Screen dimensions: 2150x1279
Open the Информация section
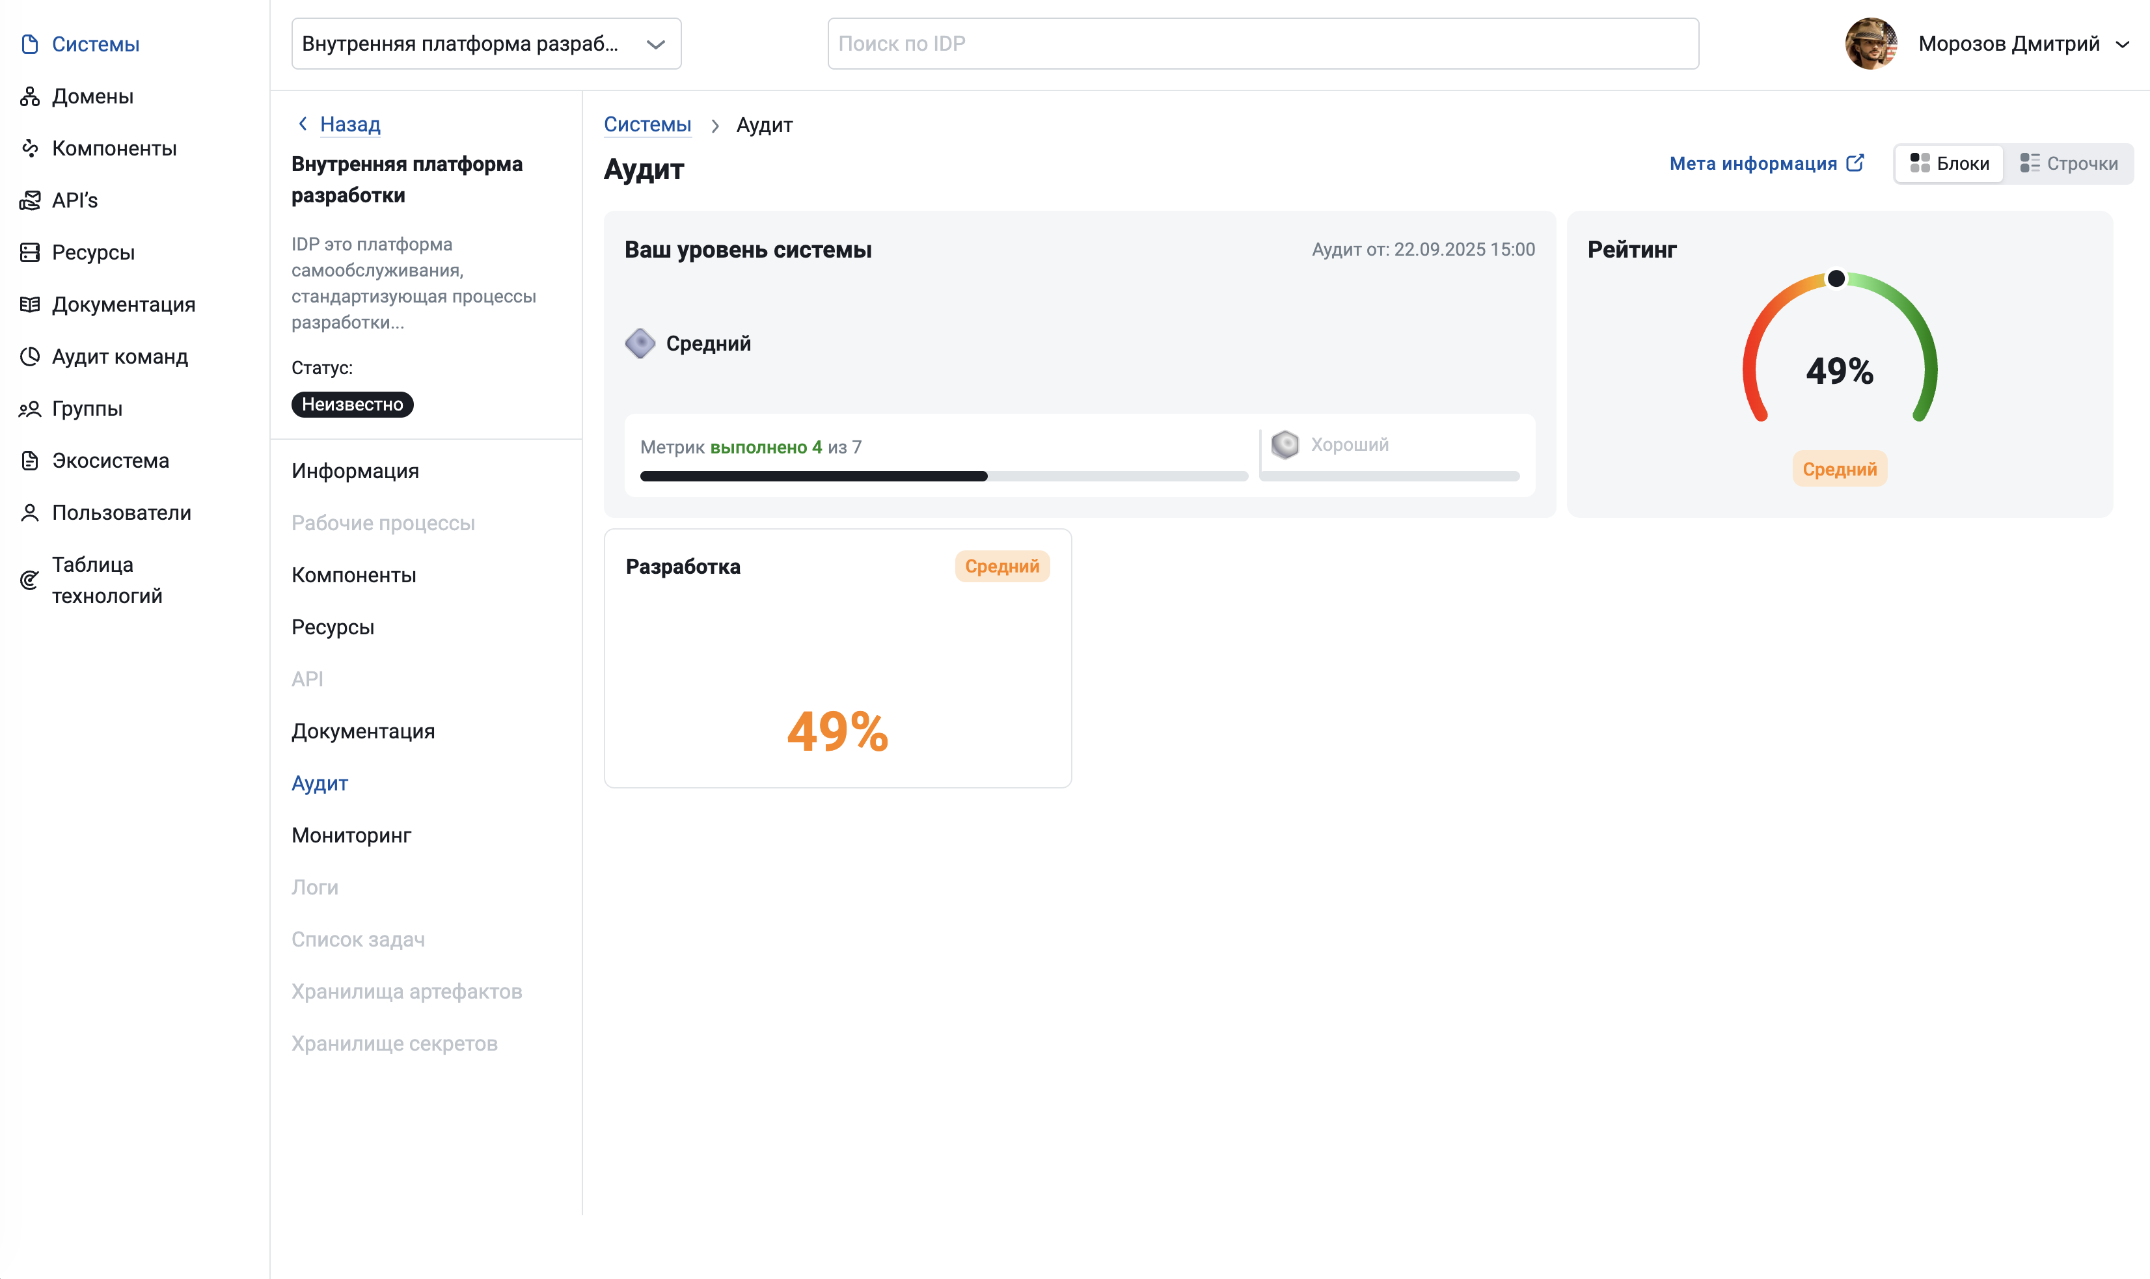pyautogui.click(x=354, y=470)
